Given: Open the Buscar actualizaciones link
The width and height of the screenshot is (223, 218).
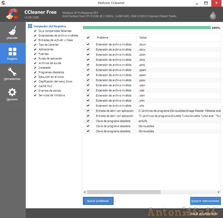Looking at the screenshot, I should point(204,213).
